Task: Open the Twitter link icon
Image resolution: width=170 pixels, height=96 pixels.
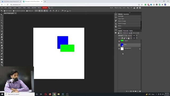Action: tap(137, 8)
